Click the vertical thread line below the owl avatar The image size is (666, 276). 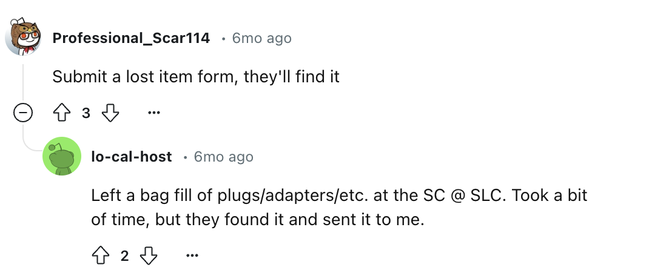[x=23, y=83]
